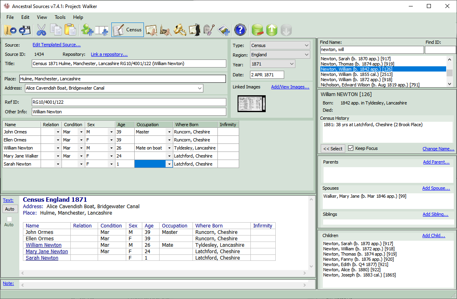
Task: Open the Edit menu
Action: tap(25, 17)
